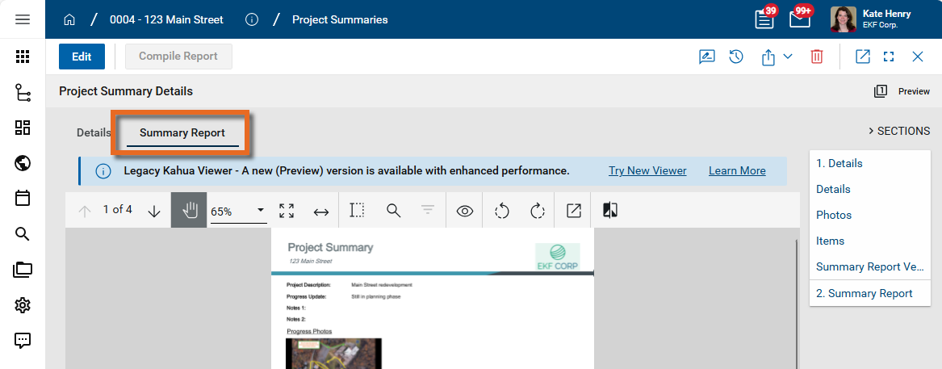Click the history clock icon
Screen dimensions: 942x369
click(x=736, y=57)
